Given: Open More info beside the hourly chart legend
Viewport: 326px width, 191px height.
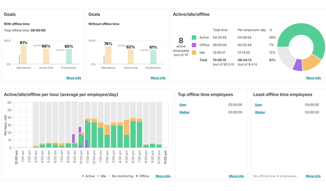Looking at the screenshot, I should click(163, 176).
